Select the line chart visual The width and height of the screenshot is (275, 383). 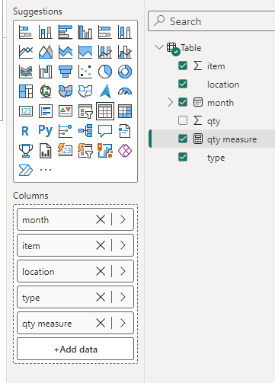coord(26,52)
